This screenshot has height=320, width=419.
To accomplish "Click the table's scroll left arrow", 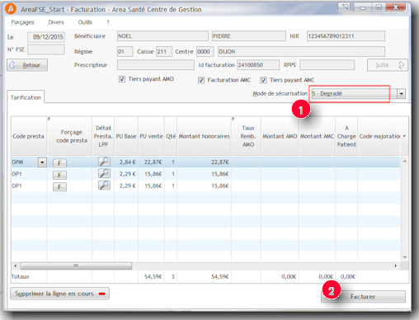I will coord(16,266).
